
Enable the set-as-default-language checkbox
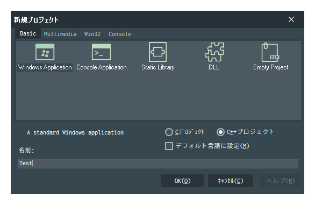[169, 146]
